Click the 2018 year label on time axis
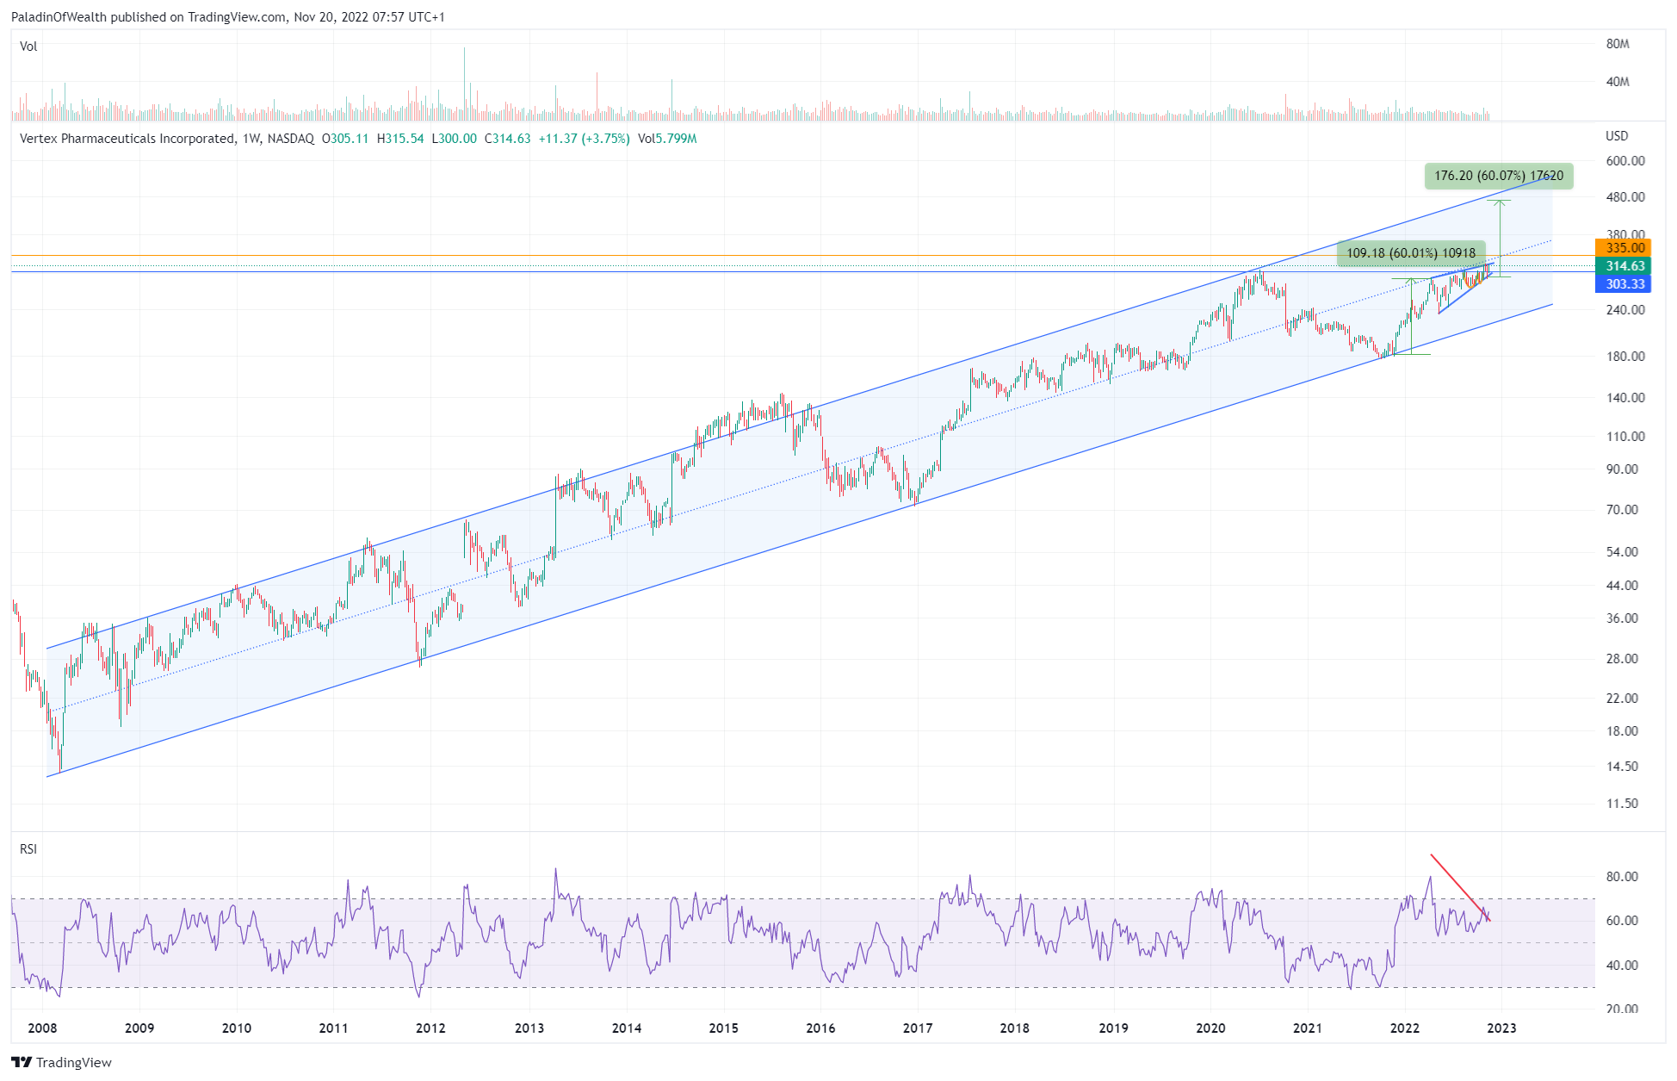The image size is (1677, 1081). 1015,1028
